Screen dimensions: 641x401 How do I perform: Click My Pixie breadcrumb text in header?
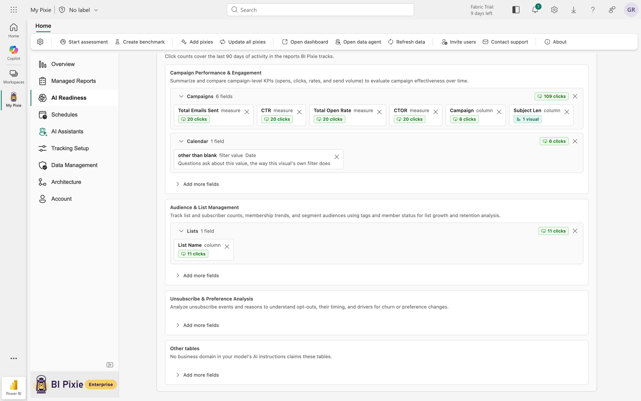[41, 10]
